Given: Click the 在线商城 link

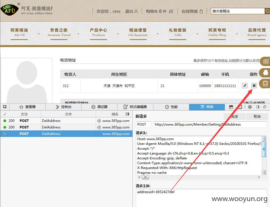Looking at the screenshot, I should coord(190,11).
